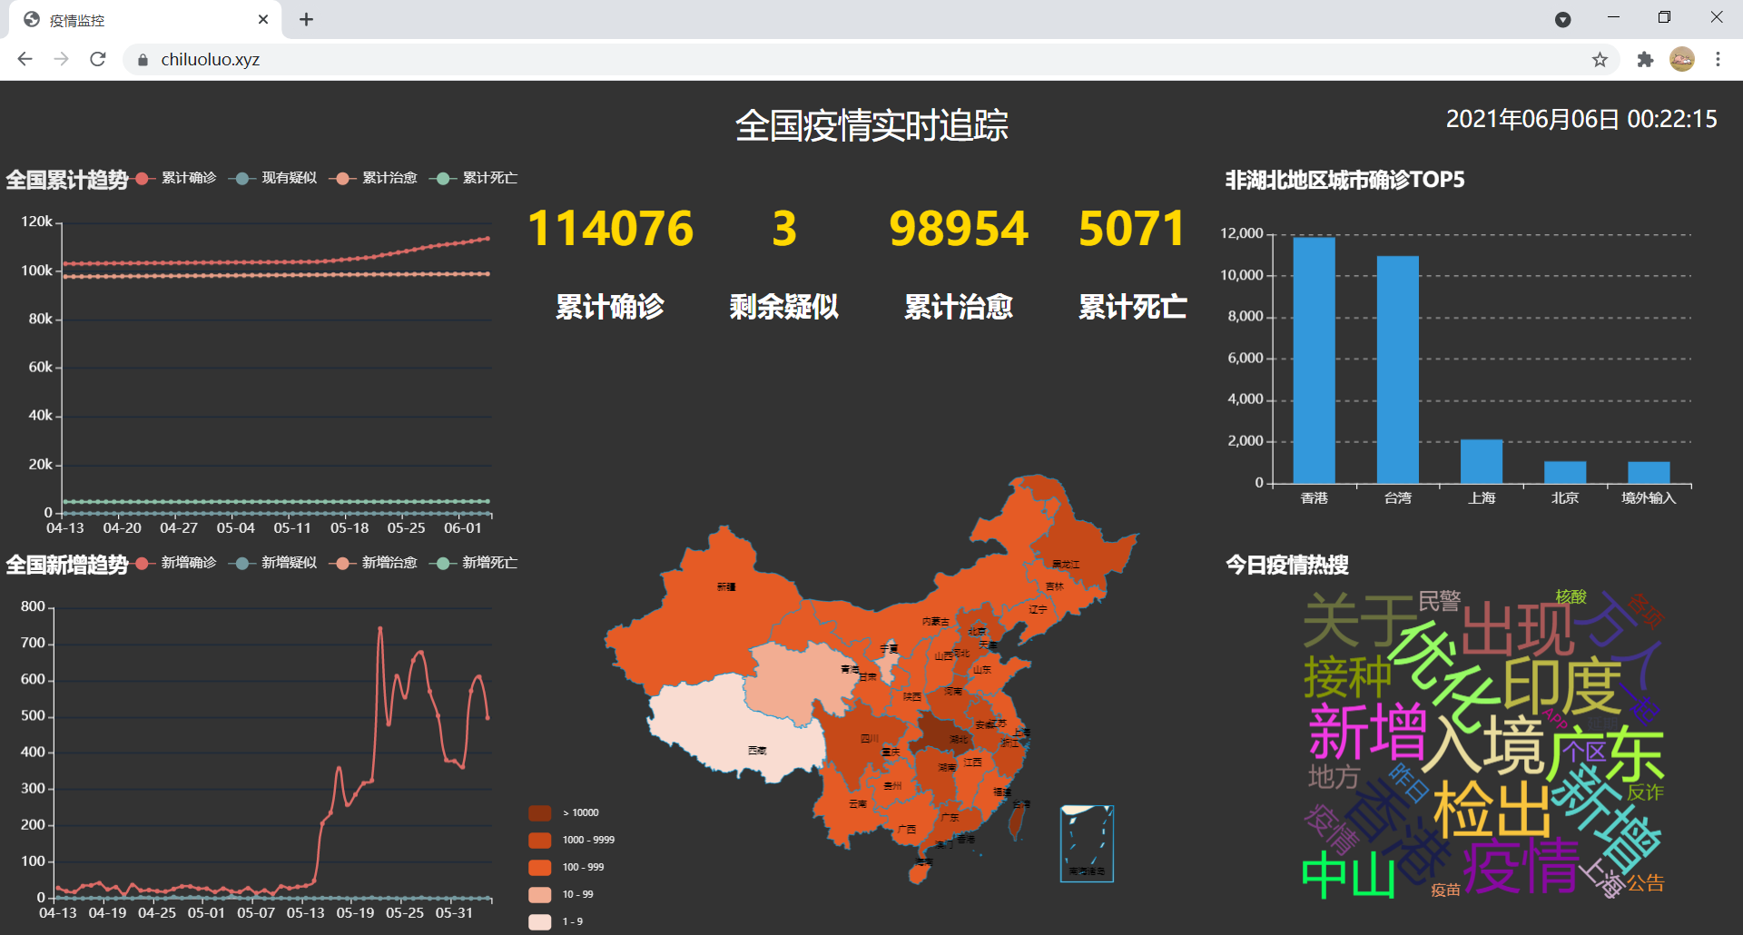Open the Chrome three-dot menu
The image size is (1743, 935).
1718,59
